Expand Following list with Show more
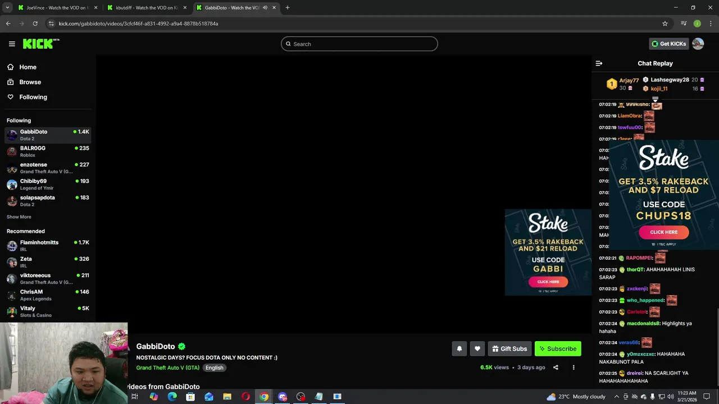 coord(19,217)
